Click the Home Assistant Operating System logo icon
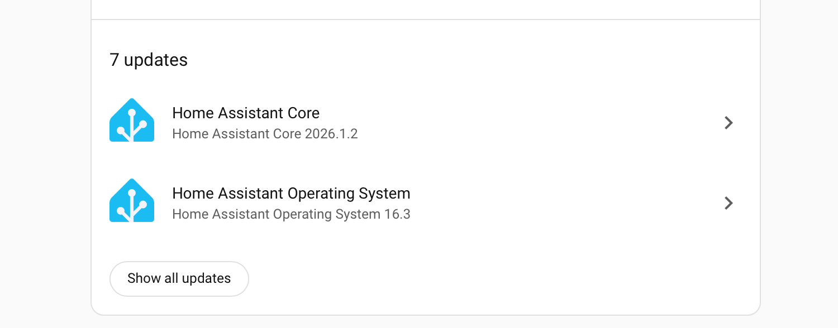 (132, 200)
